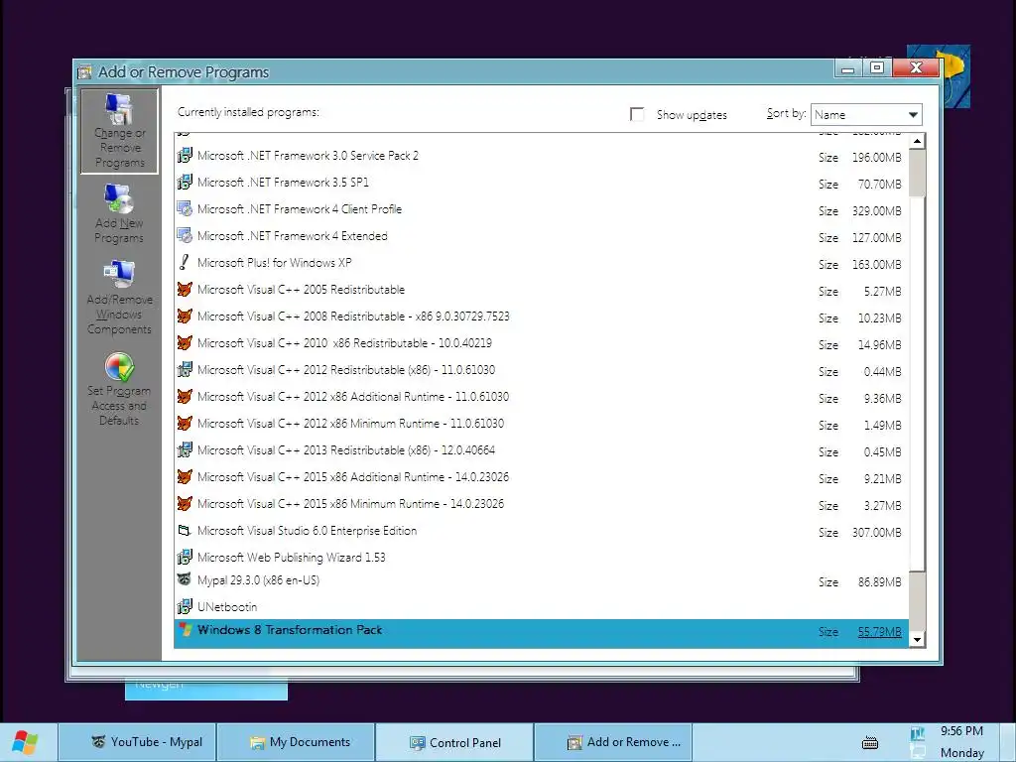Click the 196.00MB size value
The image size is (1016, 762).
point(877,158)
